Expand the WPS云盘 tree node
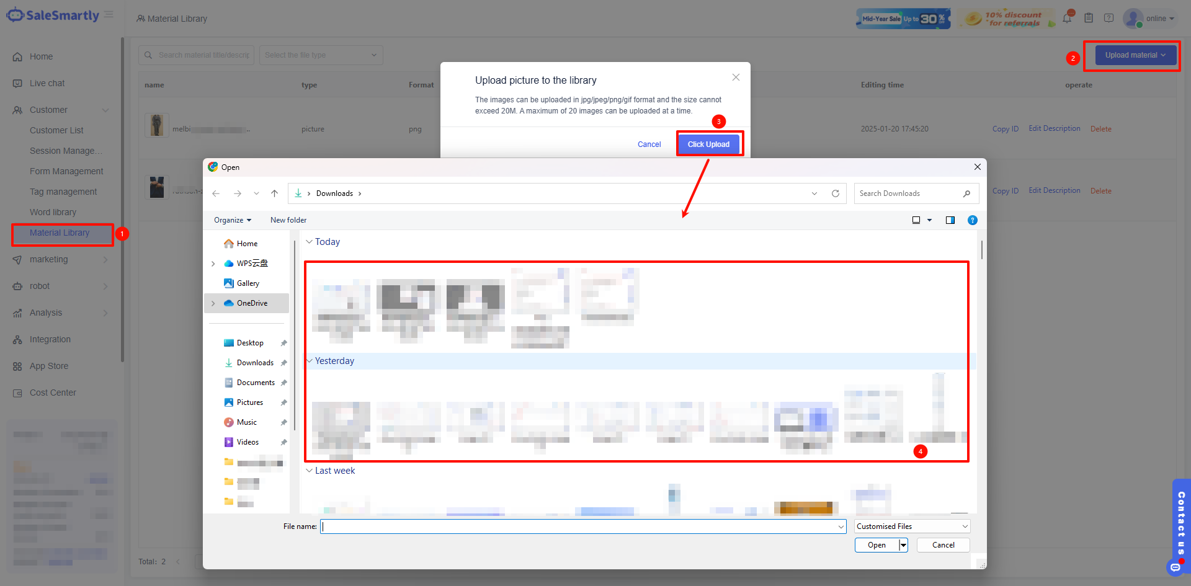The image size is (1191, 586). point(213,264)
